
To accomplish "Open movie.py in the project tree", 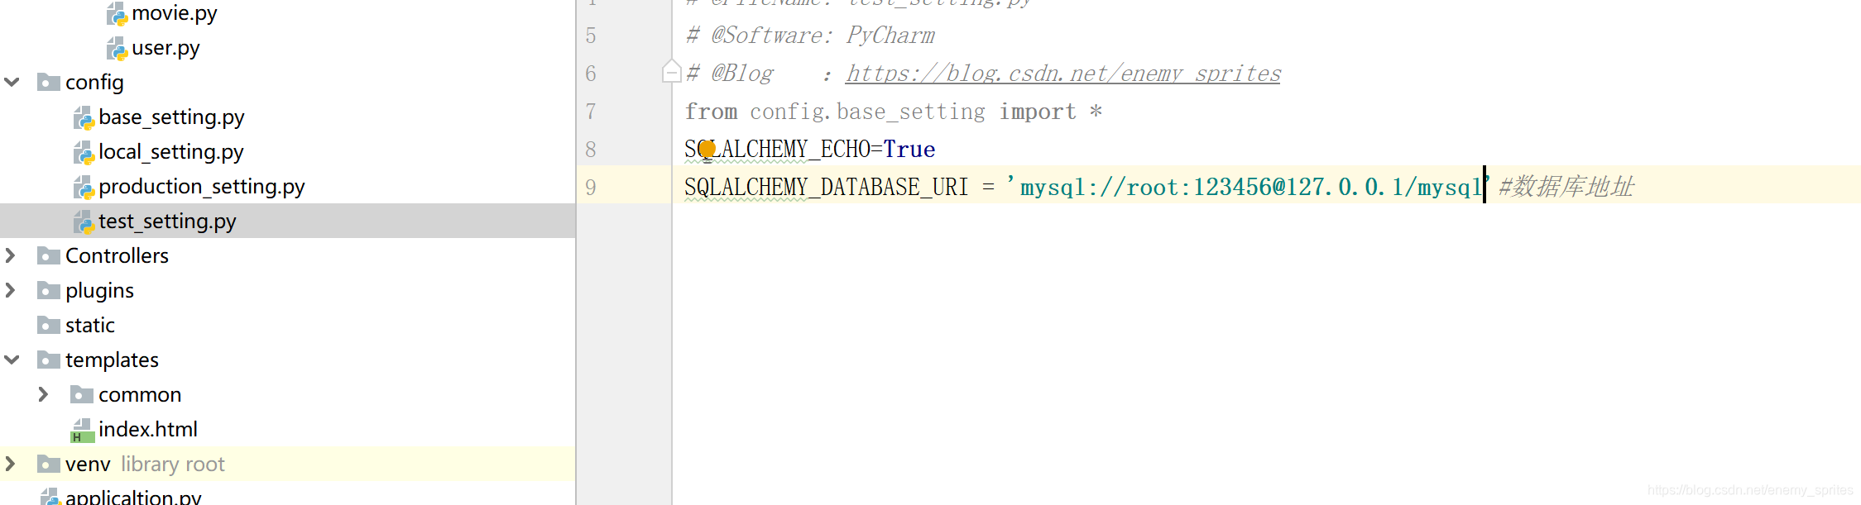I will tap(174, 13).
